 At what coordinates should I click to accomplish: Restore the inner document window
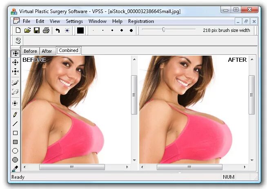coord(246,22)
